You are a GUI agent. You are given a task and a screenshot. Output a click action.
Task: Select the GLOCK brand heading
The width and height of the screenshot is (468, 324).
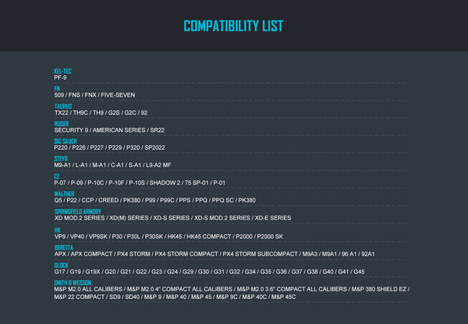point(62,265)
